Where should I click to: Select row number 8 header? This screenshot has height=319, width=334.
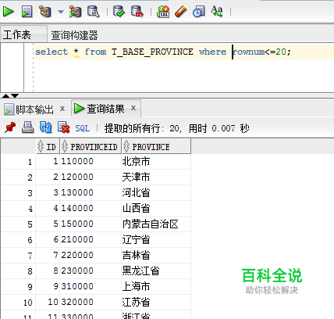(x=18, y=271)
